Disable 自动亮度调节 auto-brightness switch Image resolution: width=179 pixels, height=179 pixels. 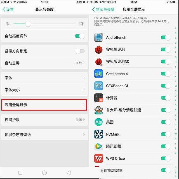click(80, 36)
